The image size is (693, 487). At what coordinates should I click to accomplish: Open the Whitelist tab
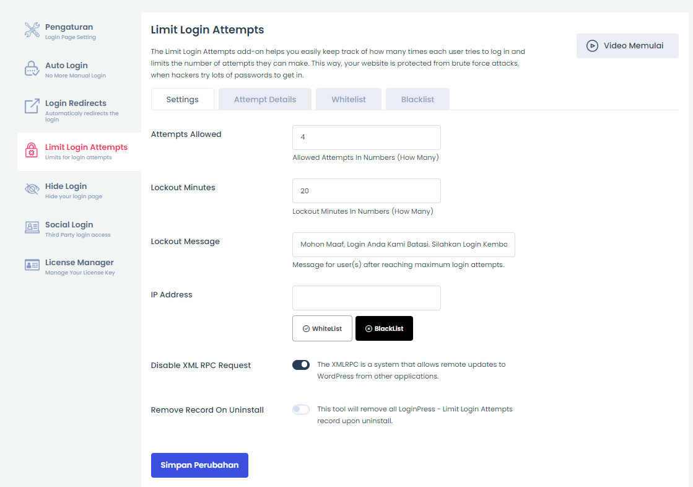tap(349, 100)
